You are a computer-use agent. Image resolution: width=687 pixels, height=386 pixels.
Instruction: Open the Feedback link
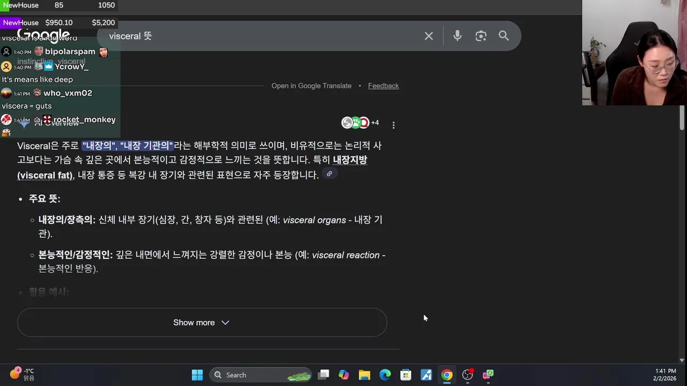pyautogui.click(x=383, y=86)
